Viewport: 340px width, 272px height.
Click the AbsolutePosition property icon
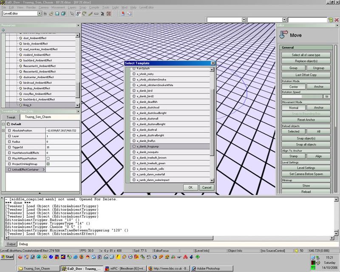click(9, 130)
